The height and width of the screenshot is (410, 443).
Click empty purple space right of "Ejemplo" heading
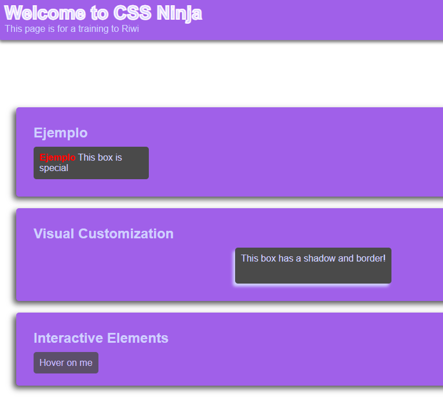click(x=261, y=133)
